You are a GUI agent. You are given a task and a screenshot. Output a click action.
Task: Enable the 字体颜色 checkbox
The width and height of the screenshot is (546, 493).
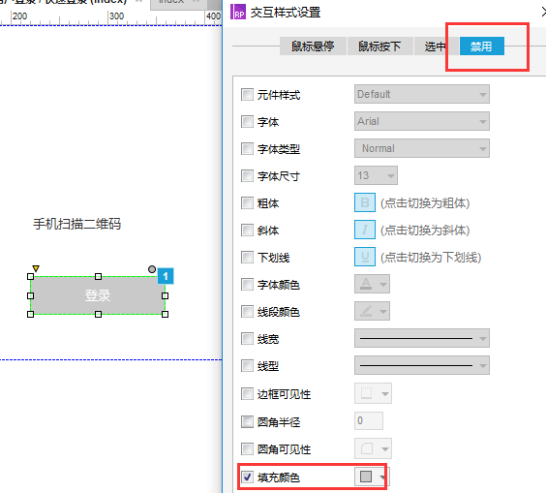click(x=247, y=285)
